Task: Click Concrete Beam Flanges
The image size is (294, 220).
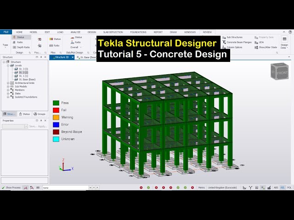Action: tap(237, 42)
